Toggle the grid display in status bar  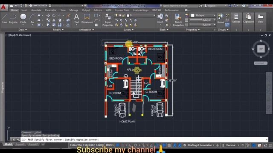click(x=118, y=145)
